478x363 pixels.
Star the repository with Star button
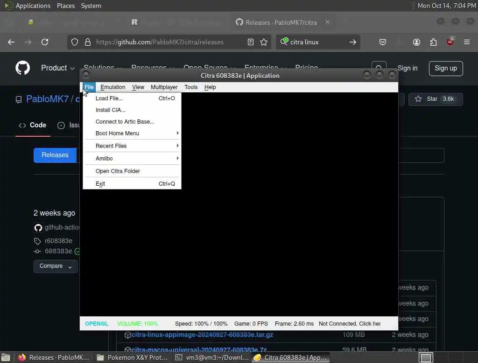[x=436, y=99]
